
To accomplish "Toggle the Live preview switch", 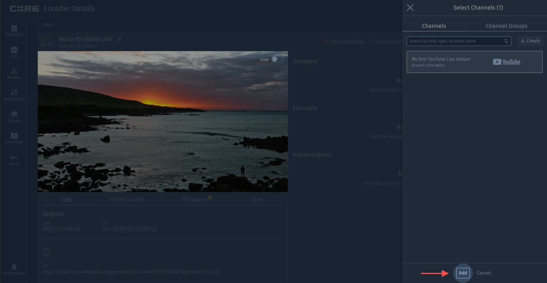I will [x=277, y=59].
